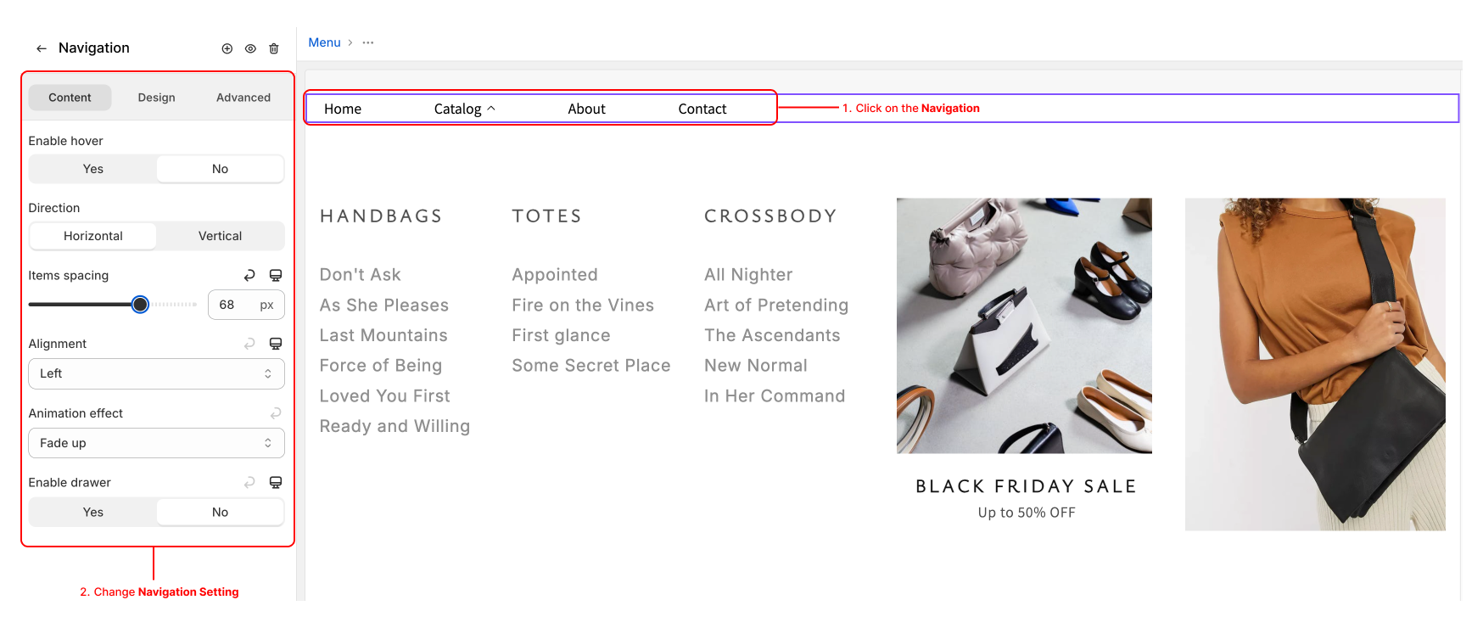Click the revert arrow beside Animation effect
The image size is (1483, 628).
[276, 413]
